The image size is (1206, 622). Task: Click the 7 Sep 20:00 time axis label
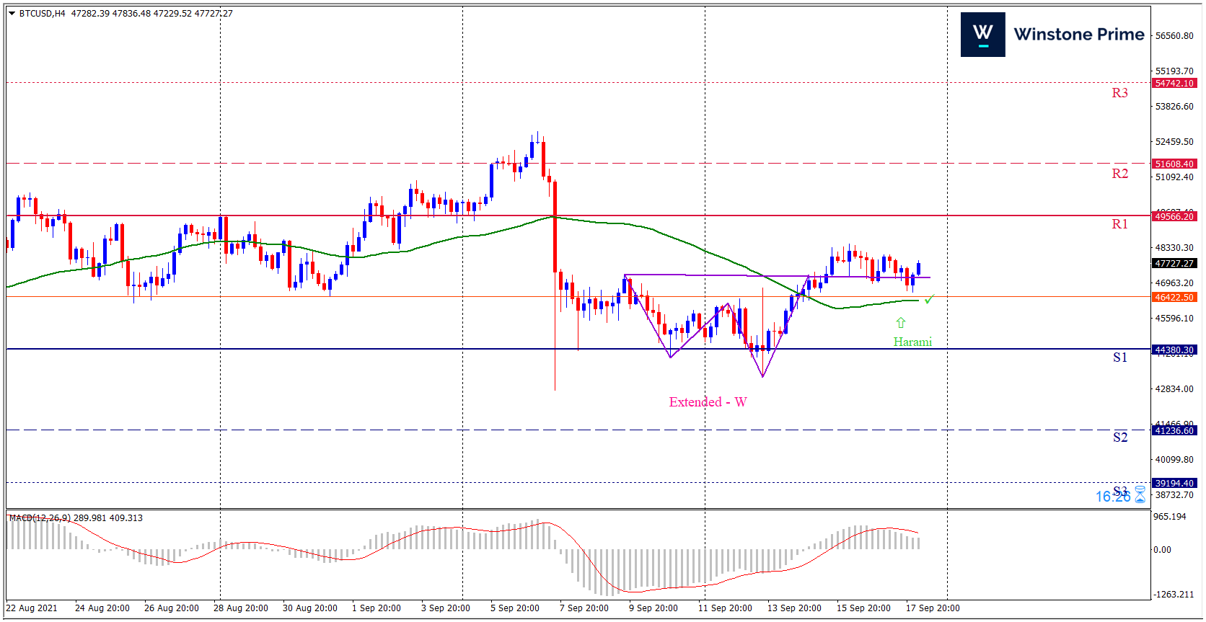[584, 608]
